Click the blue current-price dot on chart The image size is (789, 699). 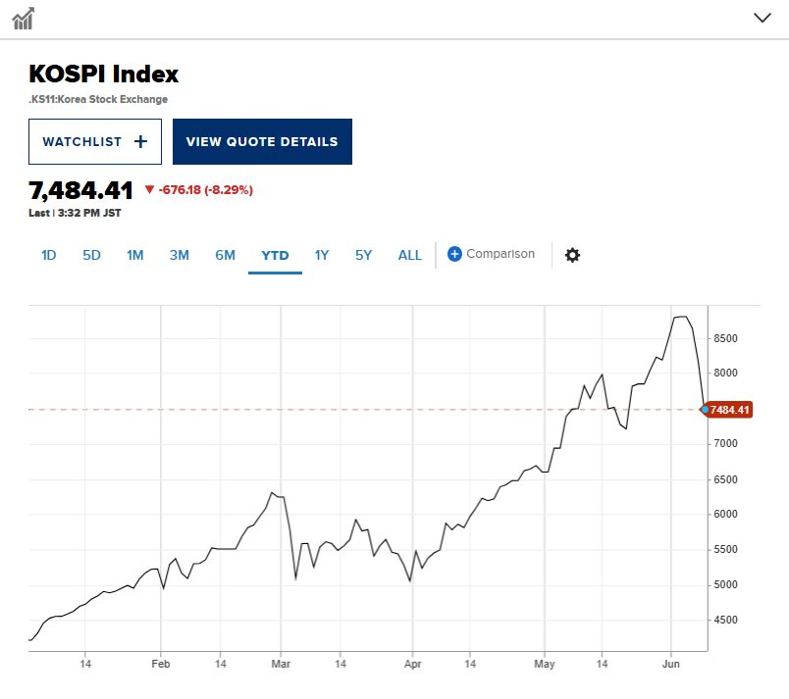point(705,410)
